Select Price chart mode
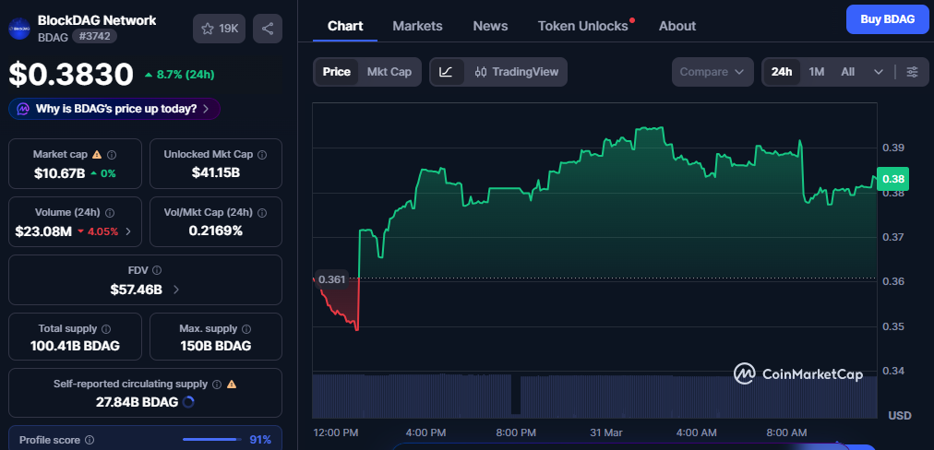Viewport: 934px width, 450px height. 337,72
